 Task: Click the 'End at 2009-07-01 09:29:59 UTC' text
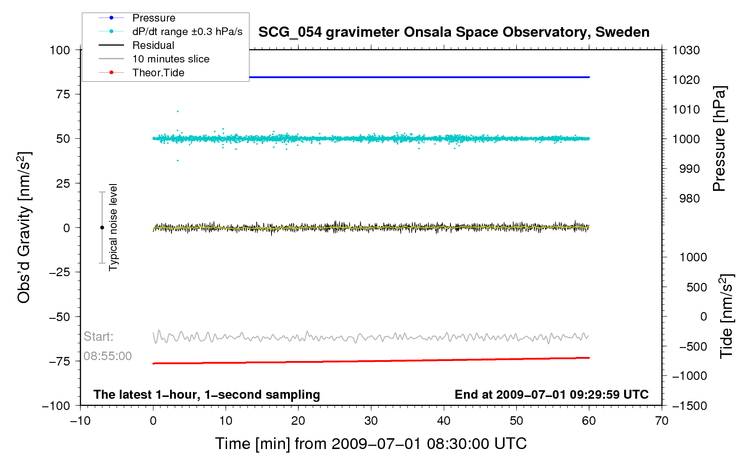pyautogui.click(x=551, y=395)
